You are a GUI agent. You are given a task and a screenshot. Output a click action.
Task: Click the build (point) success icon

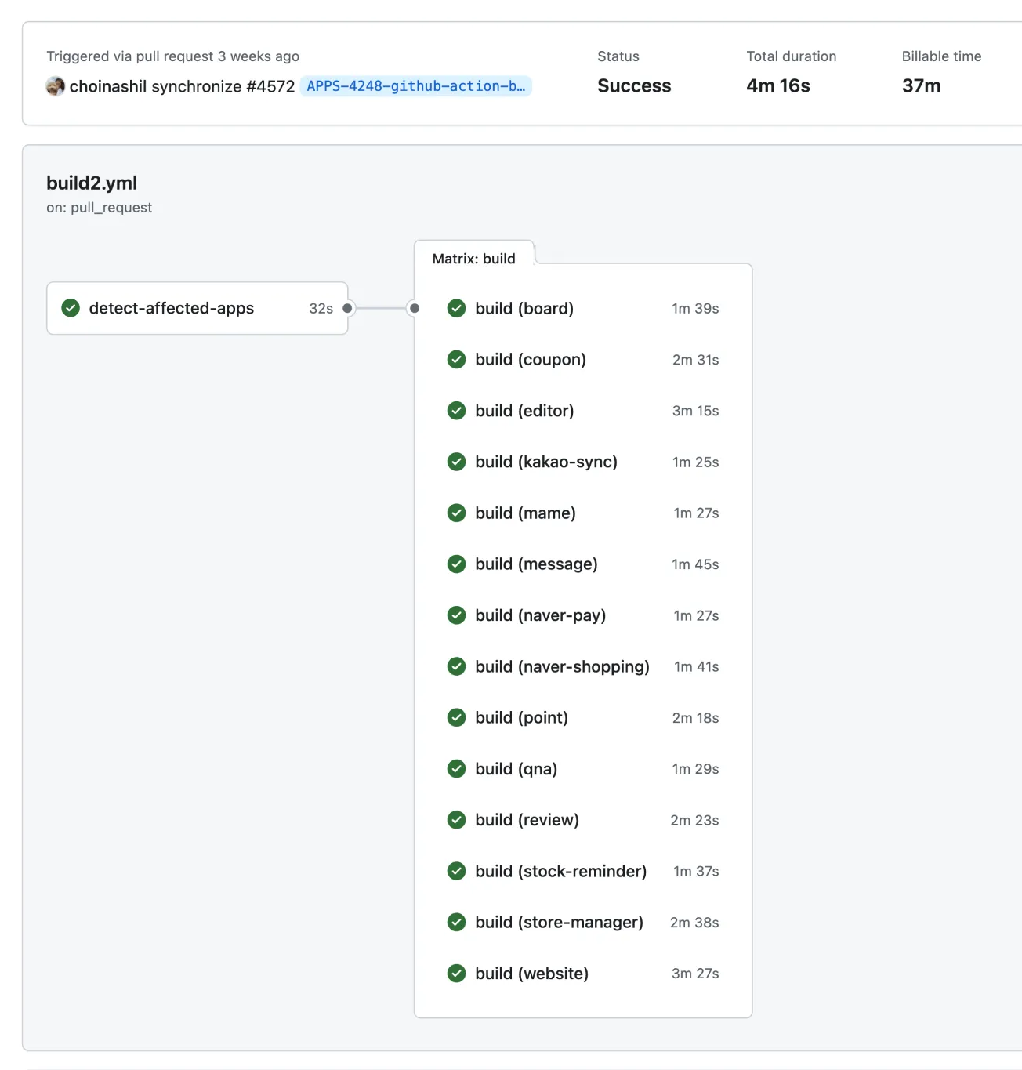456,717
